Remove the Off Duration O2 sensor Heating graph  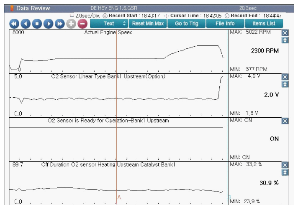pos(285,165)
